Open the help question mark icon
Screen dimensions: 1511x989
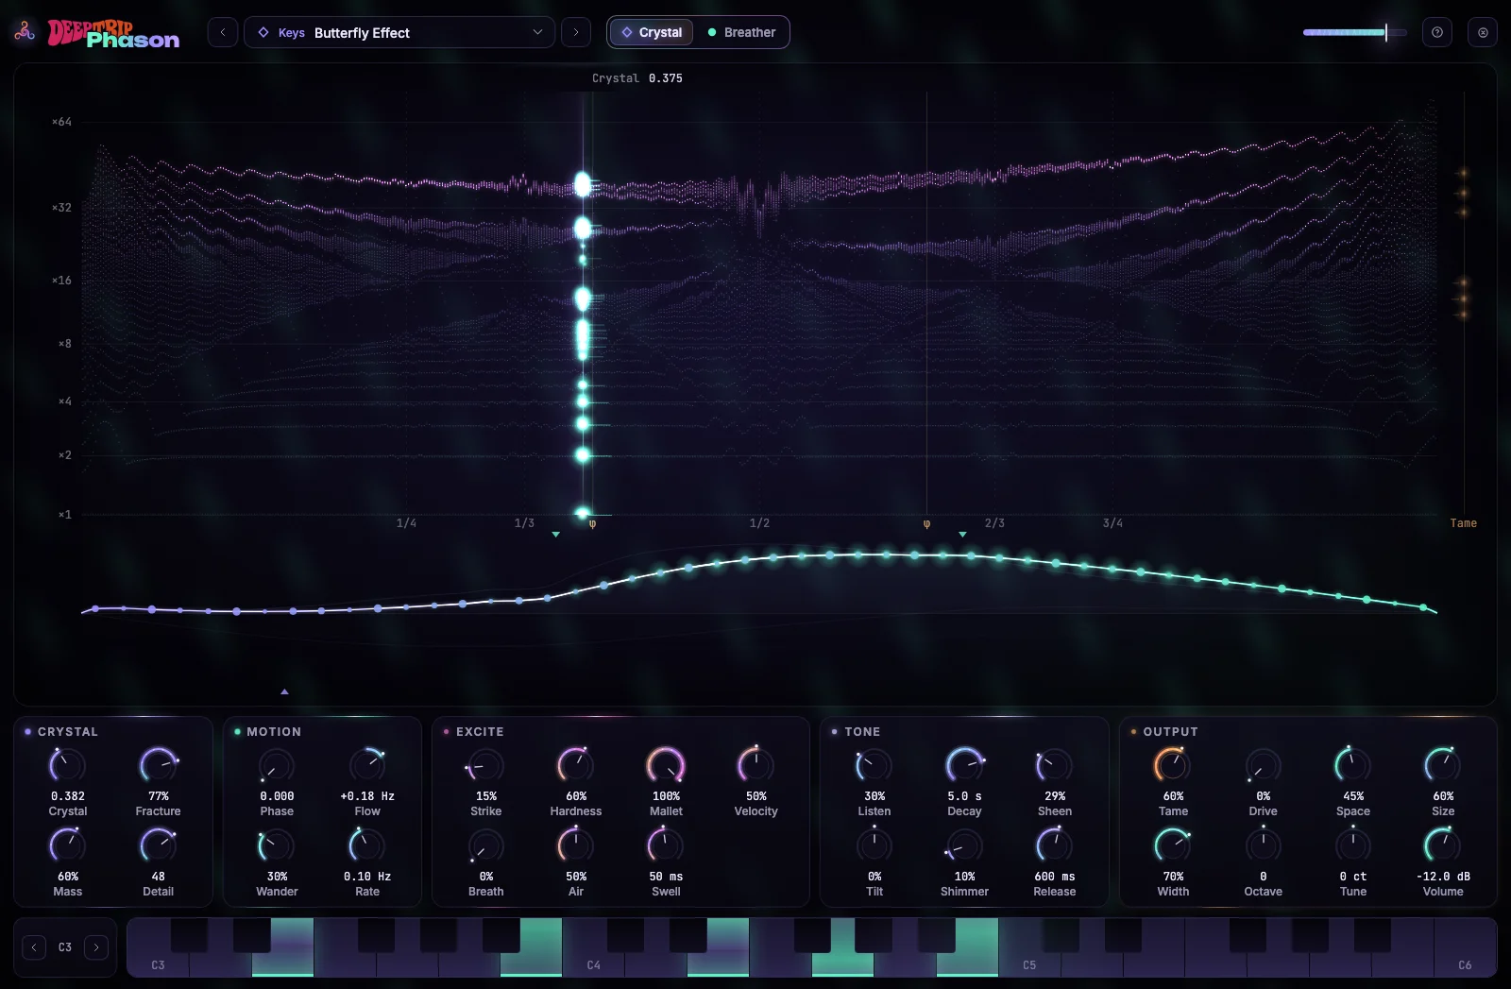[x=1437, y=32]
